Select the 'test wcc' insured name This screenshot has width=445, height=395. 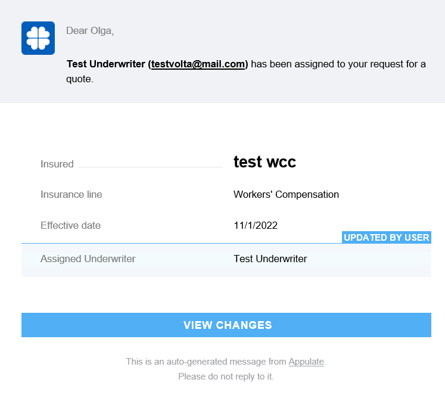[264, 161]
